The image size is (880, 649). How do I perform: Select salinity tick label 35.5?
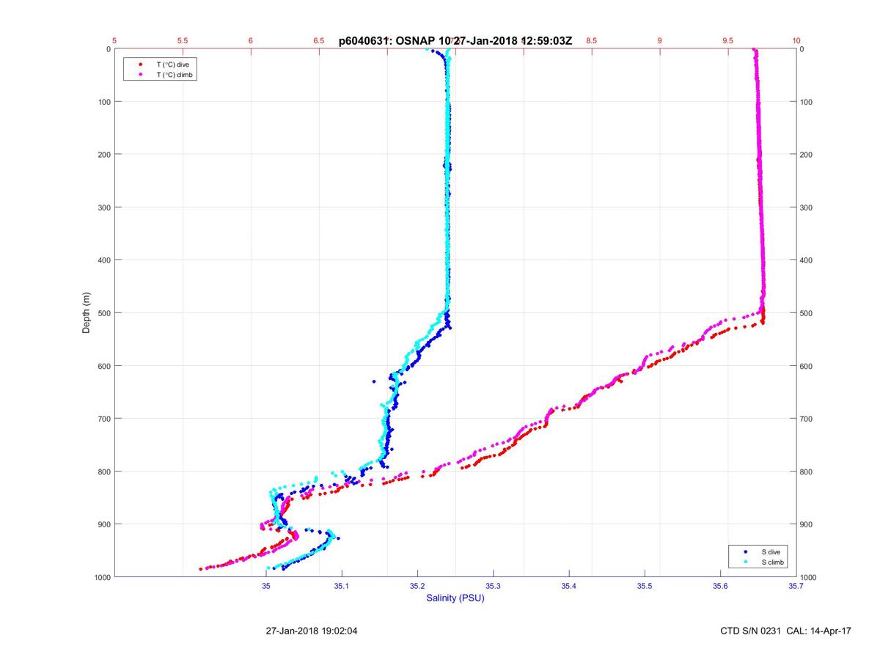[x=645, y=586]
